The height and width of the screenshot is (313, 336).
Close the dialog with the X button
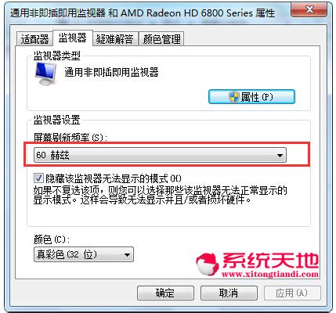(x=309, y=10)
